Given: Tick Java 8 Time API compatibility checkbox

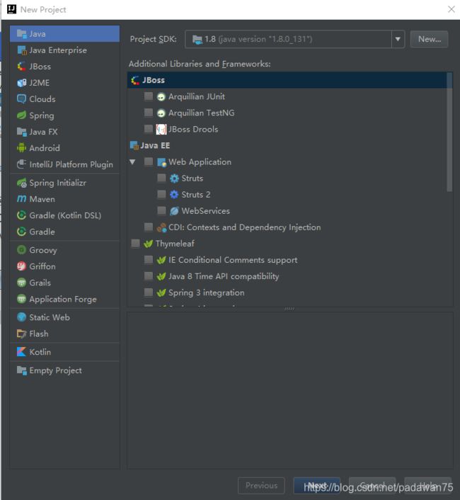Looking at the screenshot, I should [x=149, y=275].
